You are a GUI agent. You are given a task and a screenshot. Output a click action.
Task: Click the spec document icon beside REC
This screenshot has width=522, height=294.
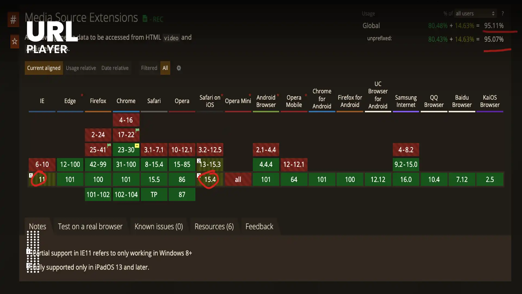pos(145,19)
